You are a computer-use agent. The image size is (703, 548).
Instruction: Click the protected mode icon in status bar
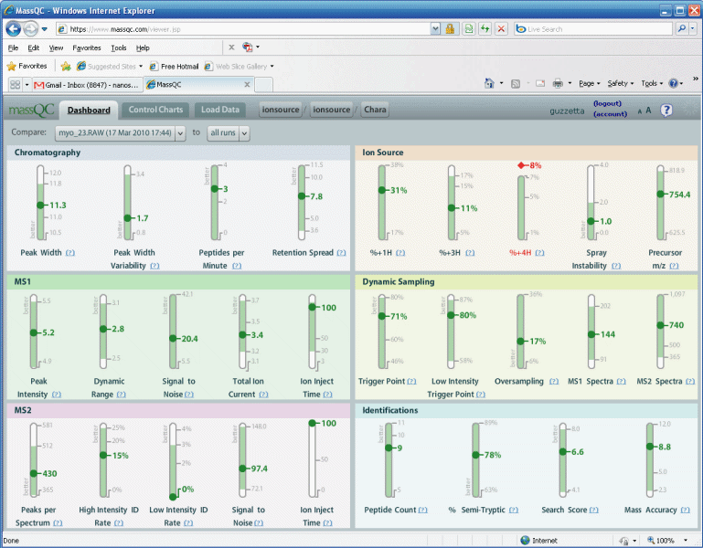pos(623,541)
